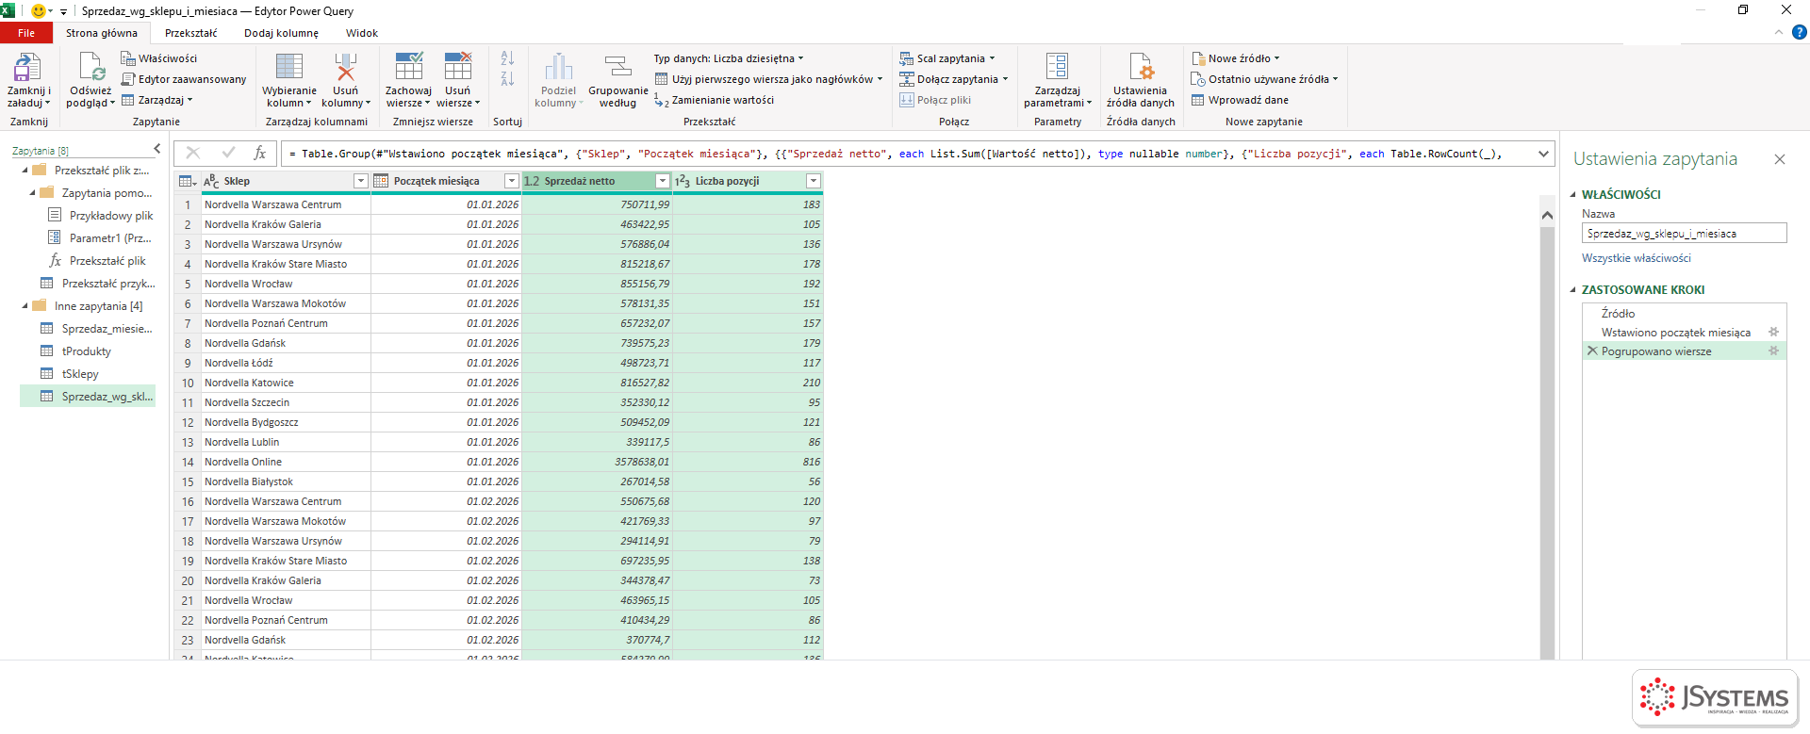
Task: Collapse the Zapytania pane with the chevron
Action: point(157,149)
